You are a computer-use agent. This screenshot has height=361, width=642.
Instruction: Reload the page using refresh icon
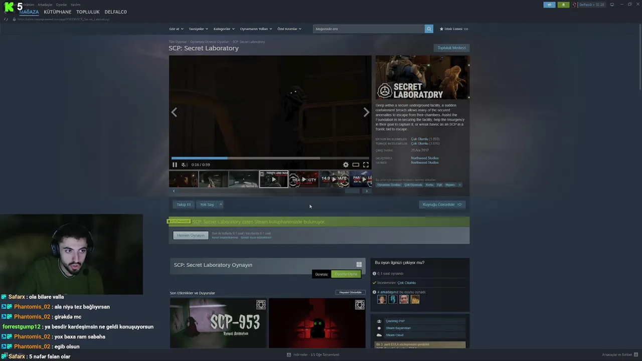(6, 19)
